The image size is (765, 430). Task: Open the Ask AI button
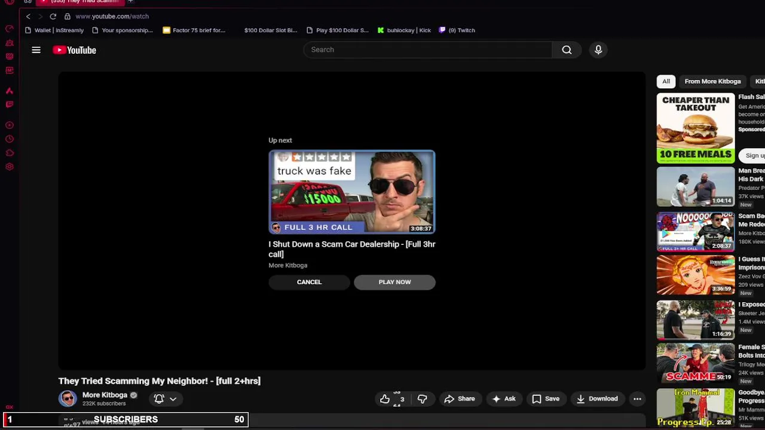tap(504, 399)
